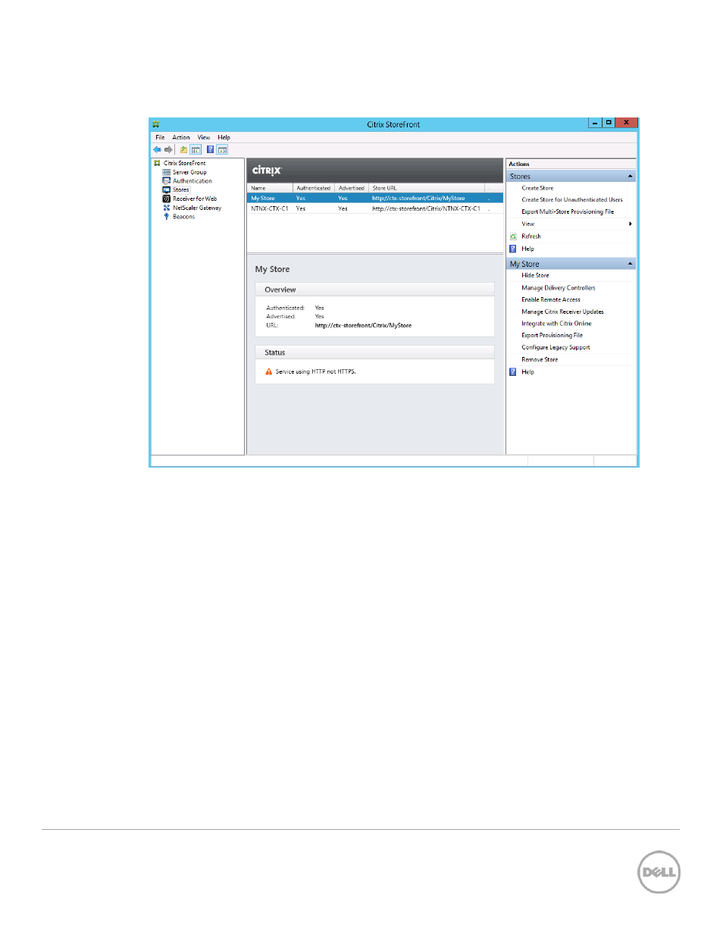Click the Authenticated column header
This screenshot has height=936, width=723.
click(314, 188)
